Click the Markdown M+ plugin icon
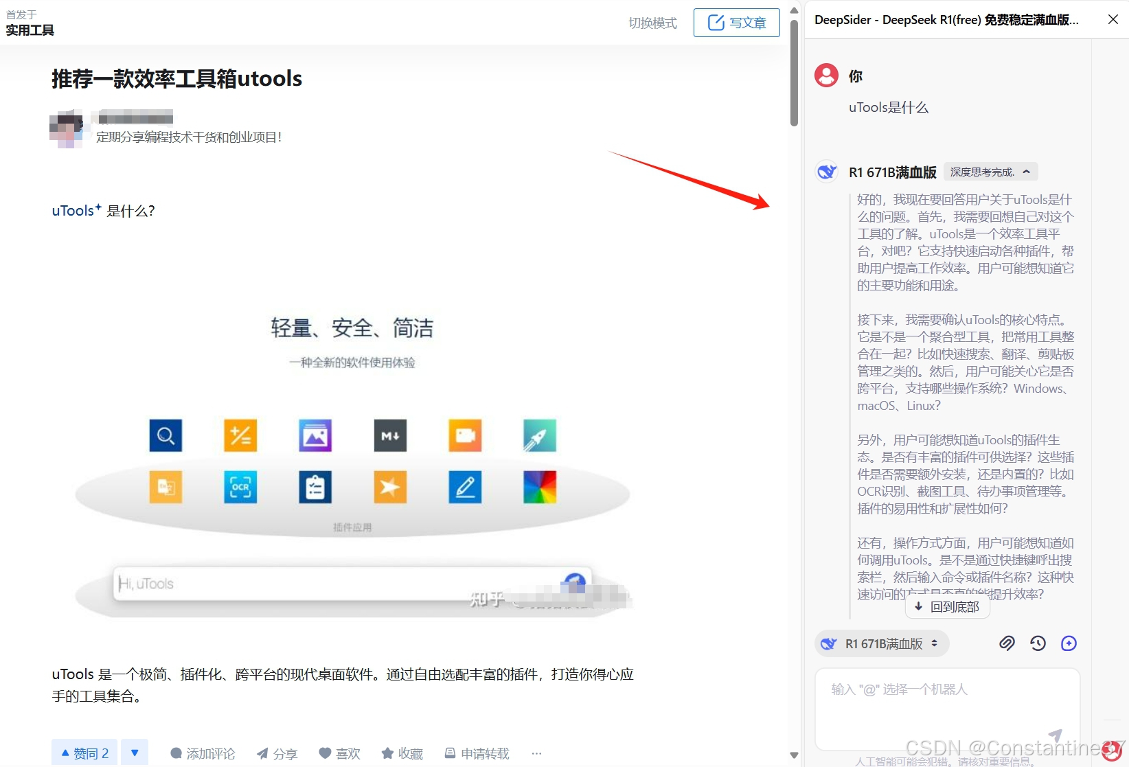 390,435
